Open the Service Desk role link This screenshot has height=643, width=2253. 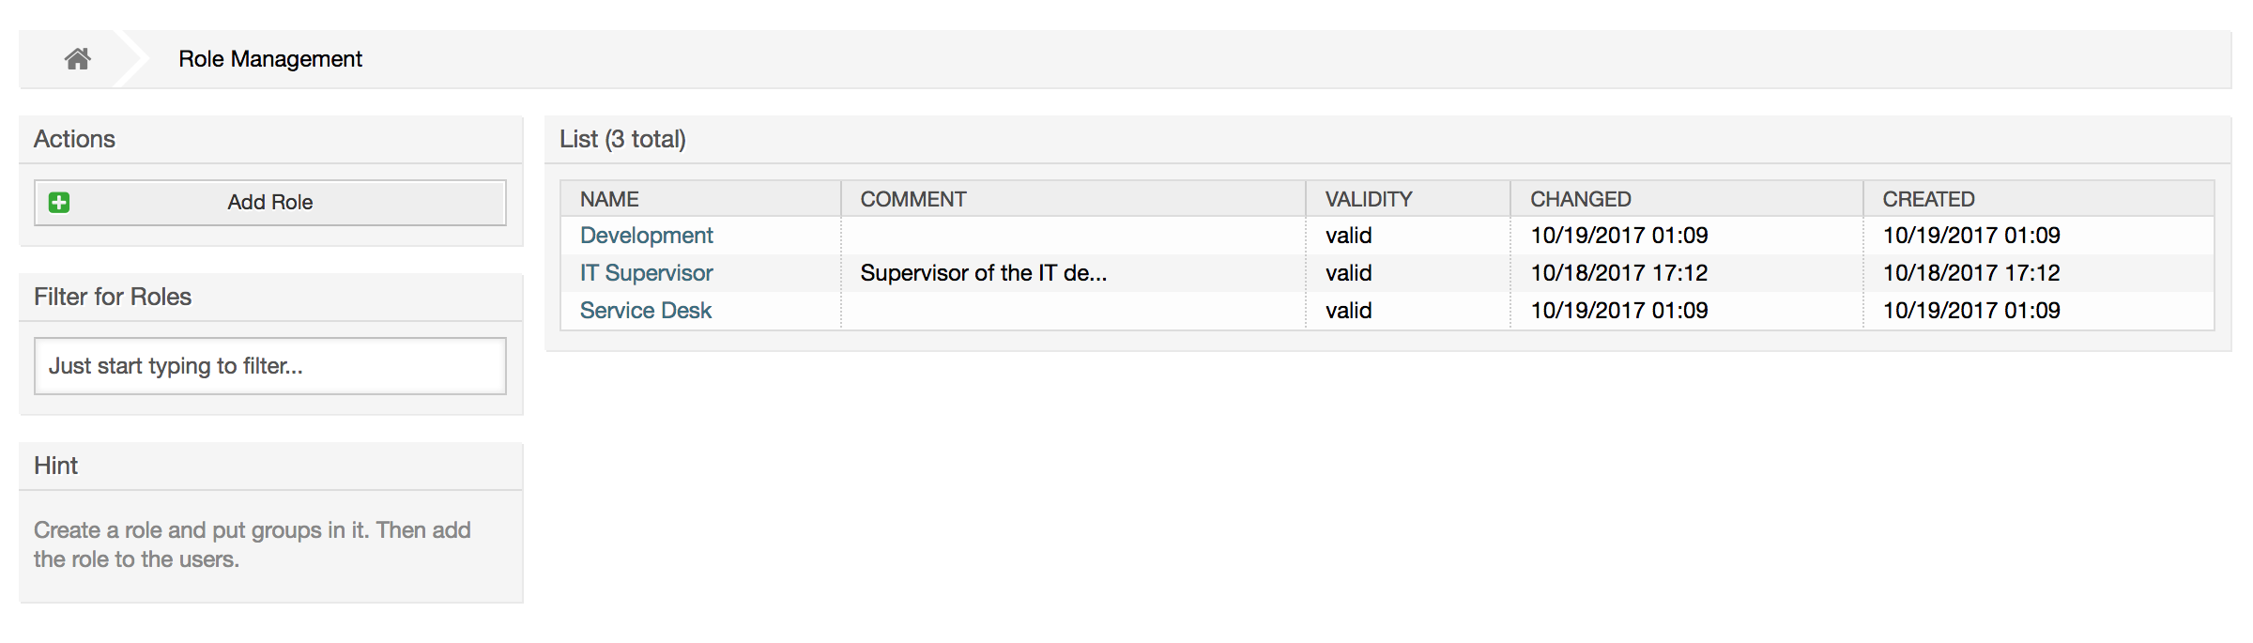click(x=645, y=311)
